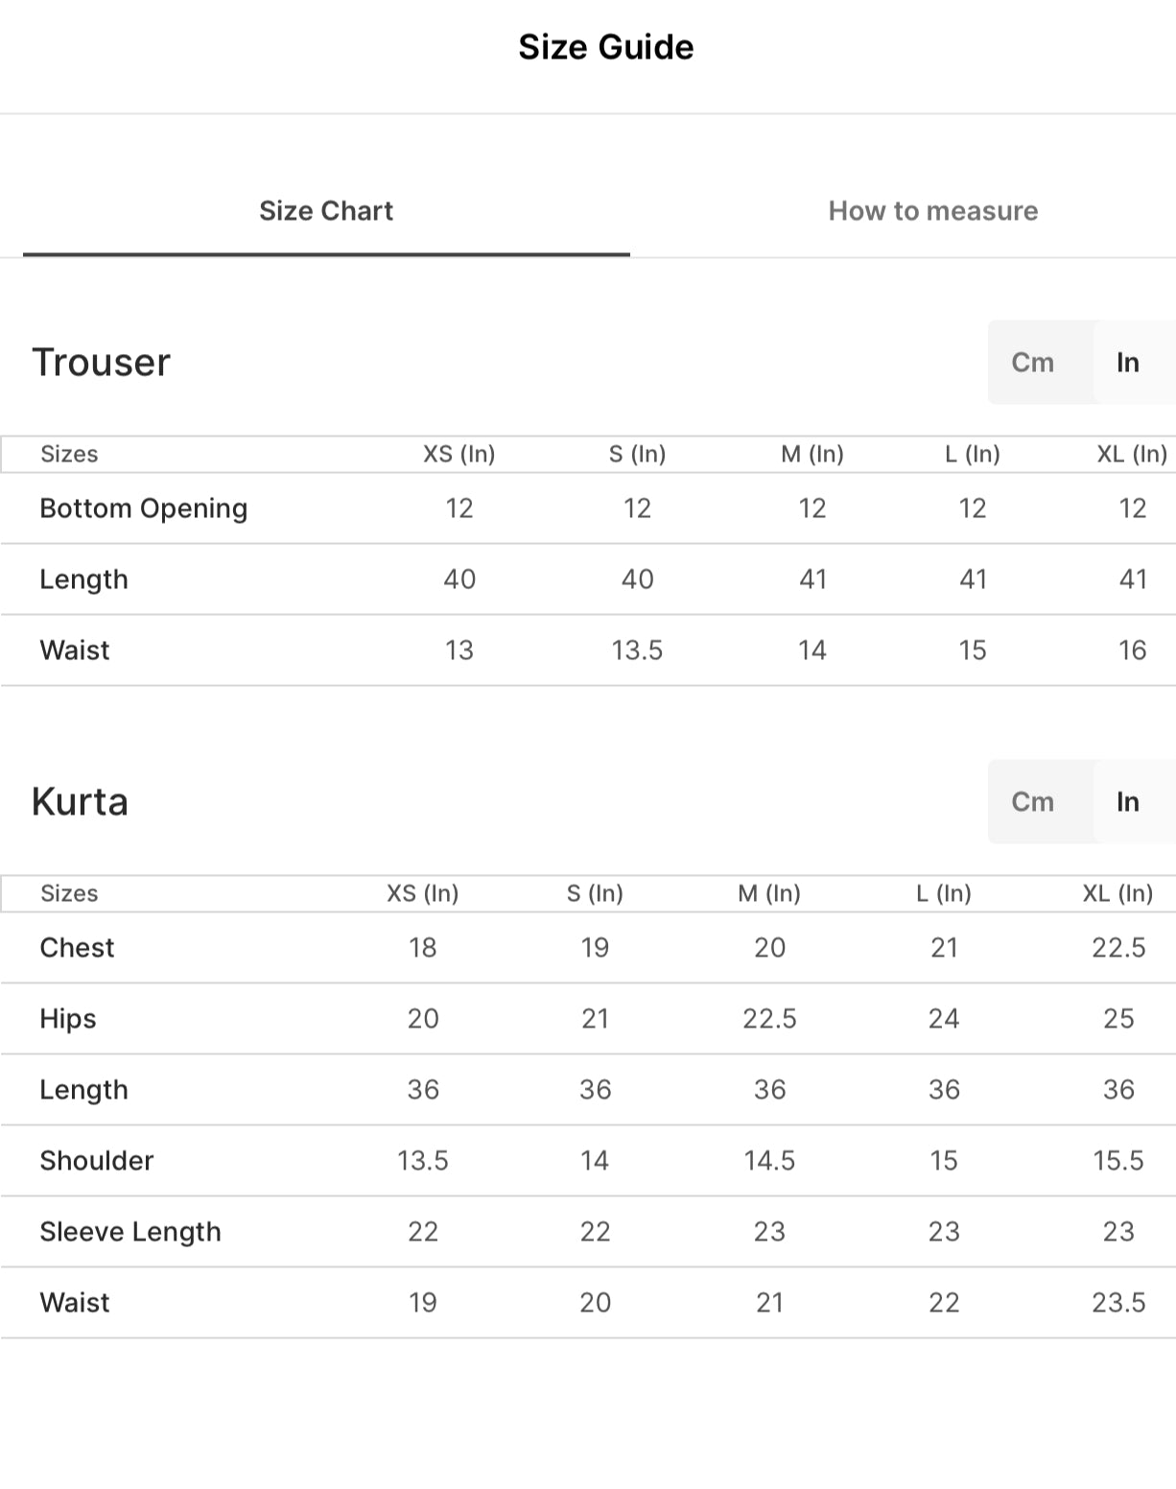Click the Shoulder row label

(x=97, y=1161)
